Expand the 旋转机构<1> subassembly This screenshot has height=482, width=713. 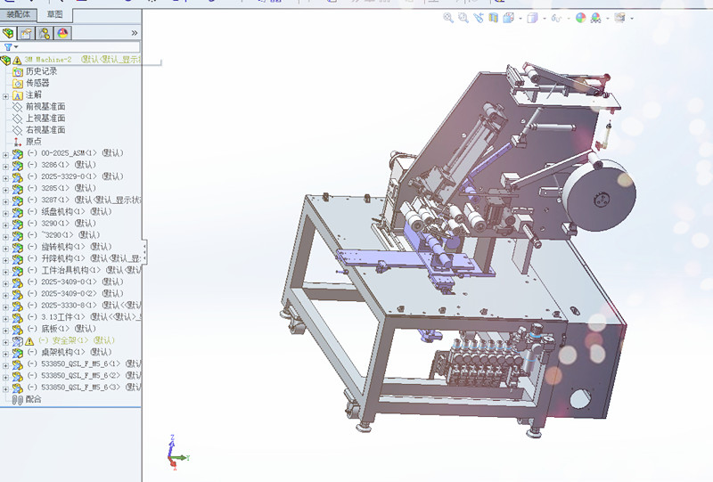click(5, 249)
